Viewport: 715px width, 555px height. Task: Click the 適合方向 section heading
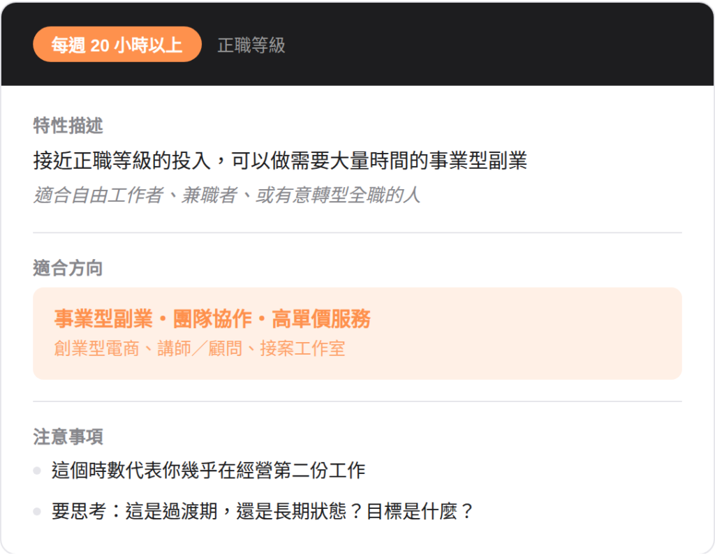point(68,268)
